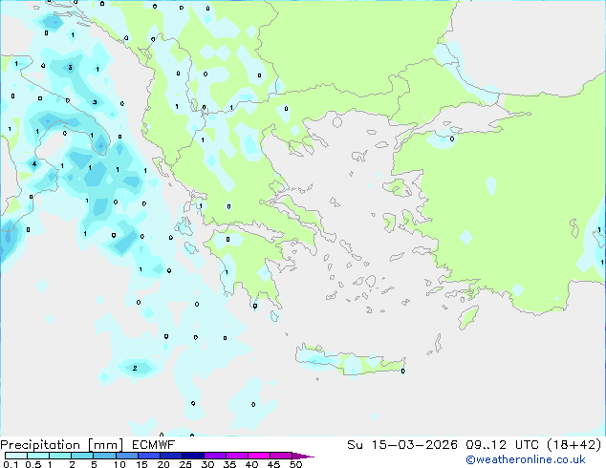Select the 0.5–1 mm legend color swatch
The image size is (606, 468).
pyautogui.click(x=38, y=456)
